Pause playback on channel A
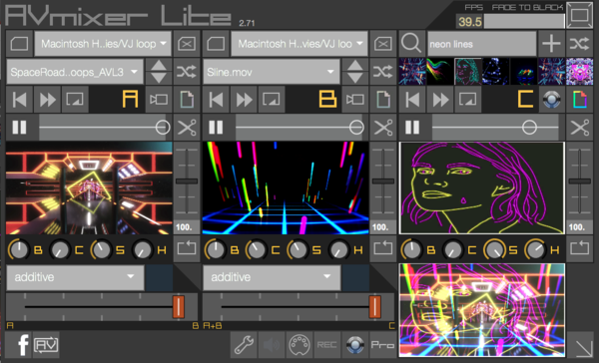Screen dimensions: 599x363 [x=19, y=128]
